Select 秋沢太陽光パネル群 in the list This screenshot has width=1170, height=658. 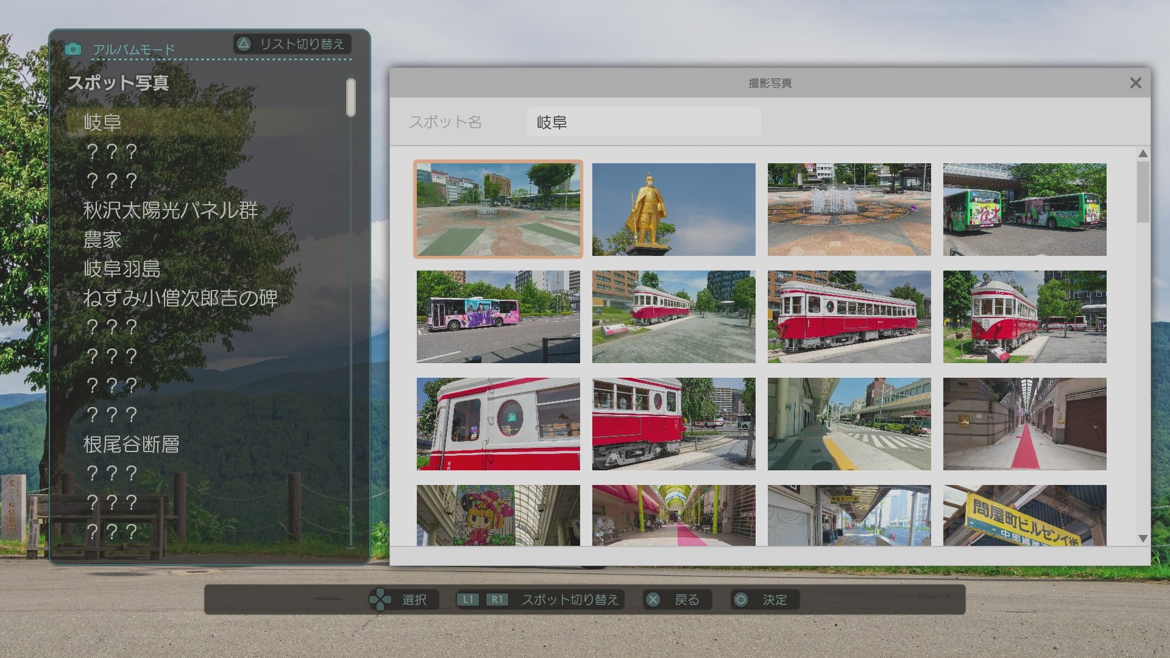click(x=171, y=210)
